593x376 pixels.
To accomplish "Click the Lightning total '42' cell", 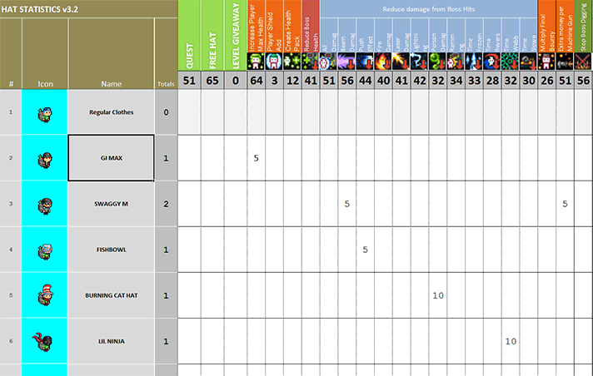I will point(420,80).
